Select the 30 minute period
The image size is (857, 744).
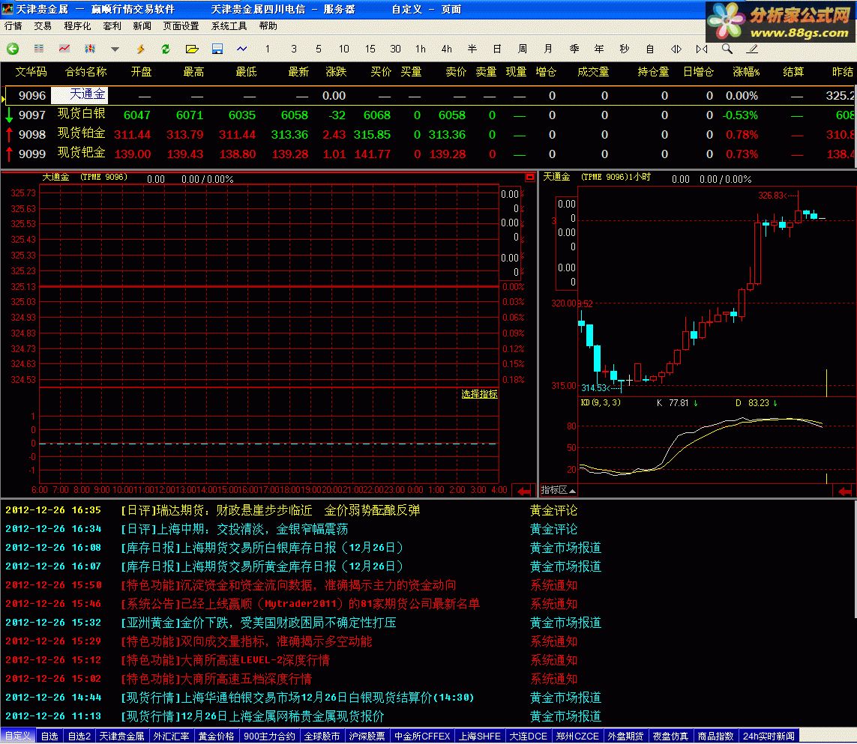(395, 49)
